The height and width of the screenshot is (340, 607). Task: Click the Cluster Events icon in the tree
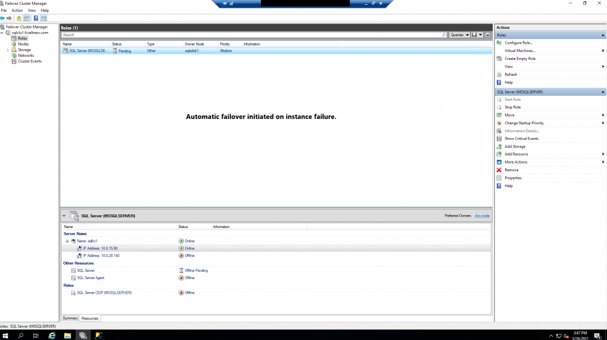pyautogui.click(x=14, y=61)
